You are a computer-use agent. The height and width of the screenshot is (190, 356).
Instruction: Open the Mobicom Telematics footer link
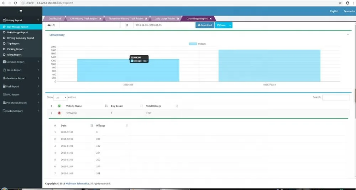point(77,183)
